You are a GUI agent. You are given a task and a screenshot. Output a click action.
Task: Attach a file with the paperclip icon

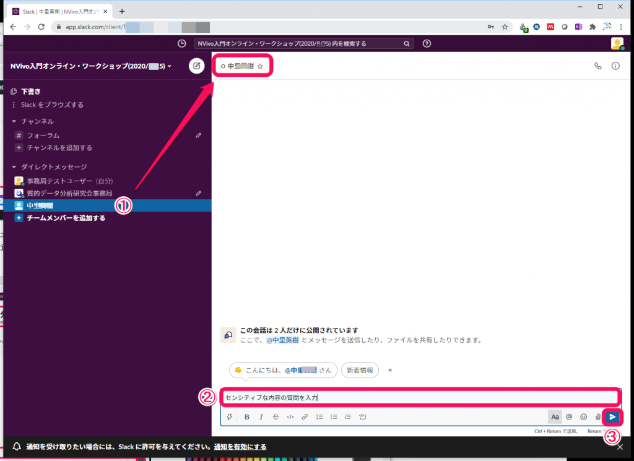[x=597, y=417]
